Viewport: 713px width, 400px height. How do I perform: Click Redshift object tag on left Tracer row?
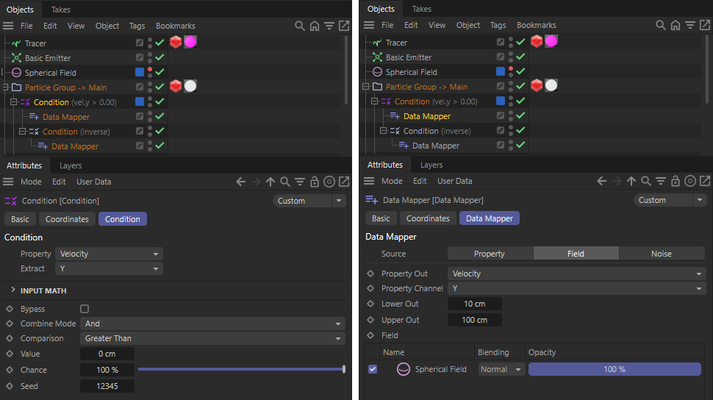pos(176,43)
